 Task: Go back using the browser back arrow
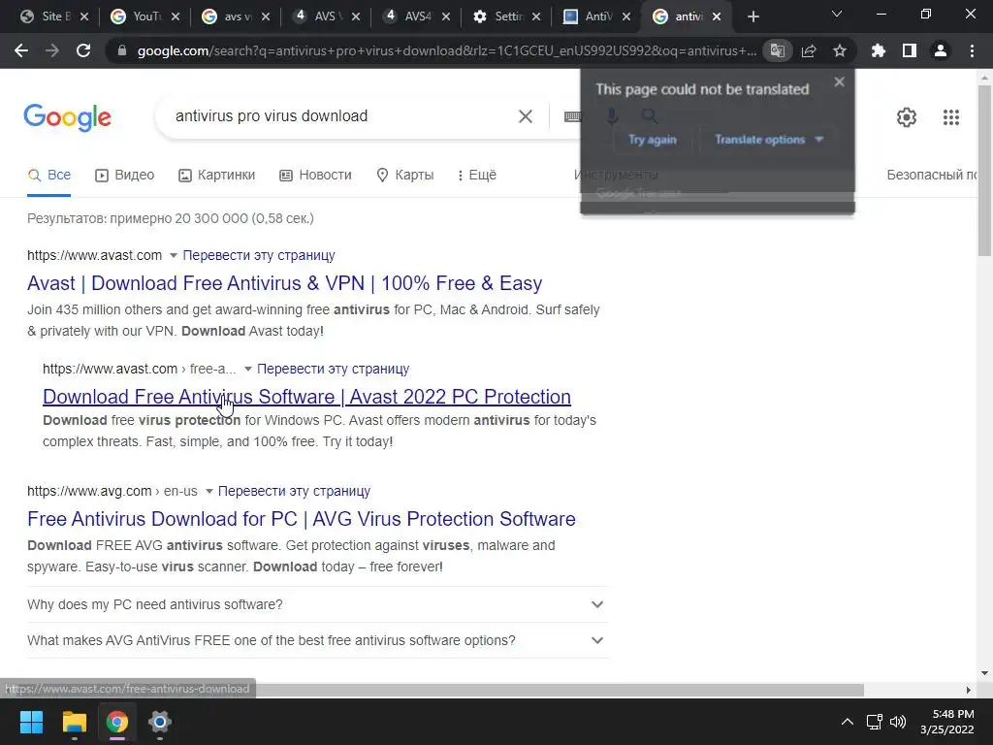click(21, 50)
